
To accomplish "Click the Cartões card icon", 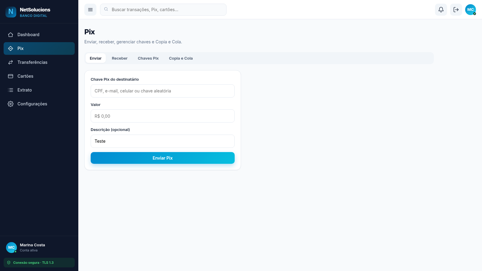I will point(11,76).
